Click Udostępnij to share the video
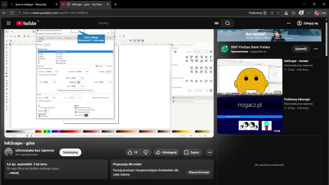The width and height of the screenshot is (329, 185). pos(167,152)
